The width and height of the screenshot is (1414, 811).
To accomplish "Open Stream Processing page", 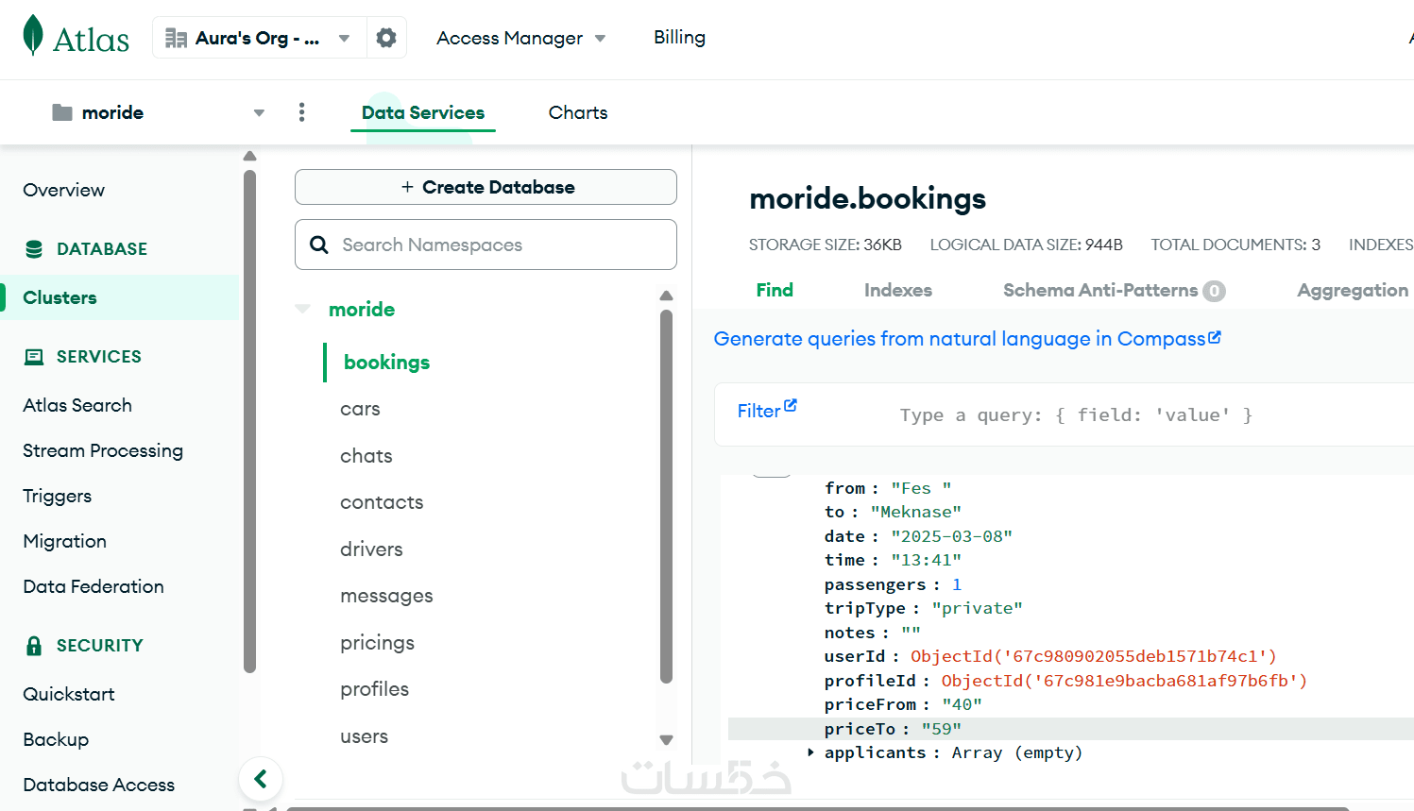I will [103, 451].
